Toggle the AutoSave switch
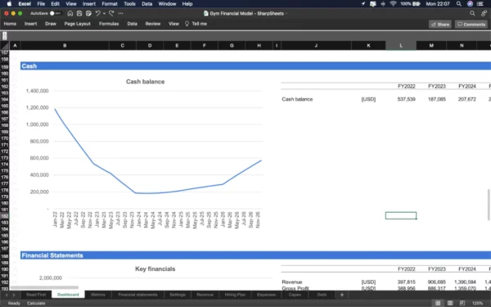491x307 pixels. 55,13
